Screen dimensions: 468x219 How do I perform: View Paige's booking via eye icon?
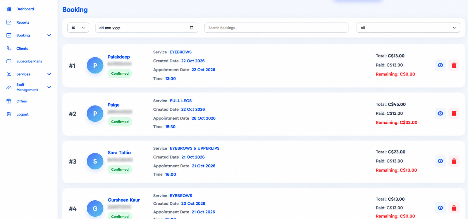[440, 113]
